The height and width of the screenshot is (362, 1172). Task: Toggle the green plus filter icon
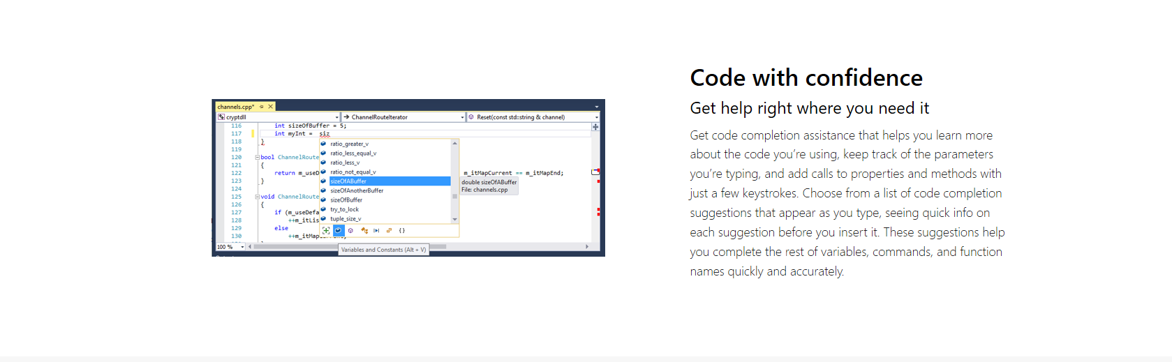point(326,230)
